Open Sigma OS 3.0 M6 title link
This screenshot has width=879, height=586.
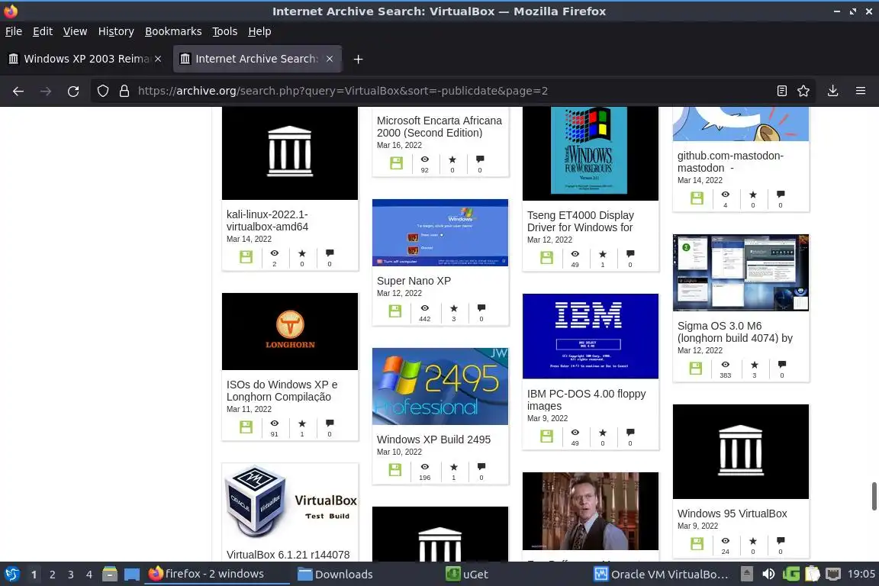(735, 332)
